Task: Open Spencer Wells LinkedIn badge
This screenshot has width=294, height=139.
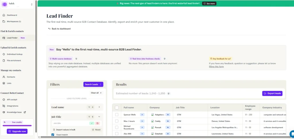Action: click(x=142, y=115)
